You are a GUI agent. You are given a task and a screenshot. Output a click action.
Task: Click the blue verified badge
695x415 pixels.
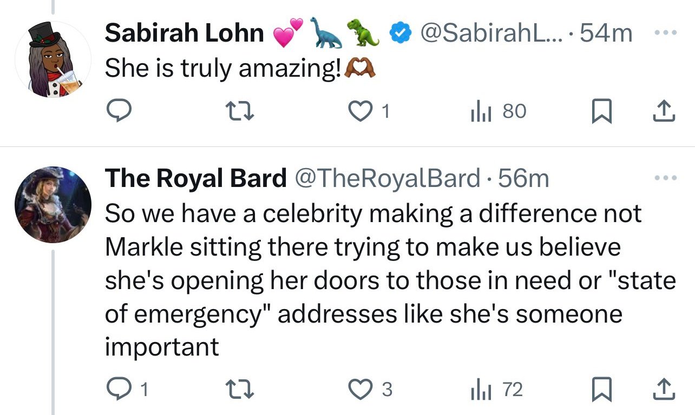click(399, 34)
